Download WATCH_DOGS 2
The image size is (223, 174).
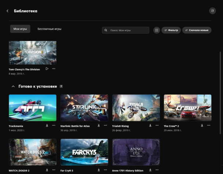pyautogui.click(x=47, y=170)
